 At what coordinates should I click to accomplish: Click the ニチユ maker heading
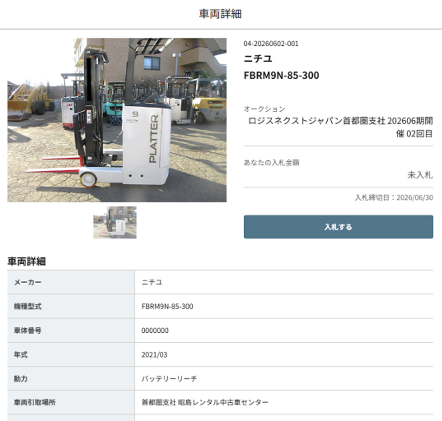(258, 59)
